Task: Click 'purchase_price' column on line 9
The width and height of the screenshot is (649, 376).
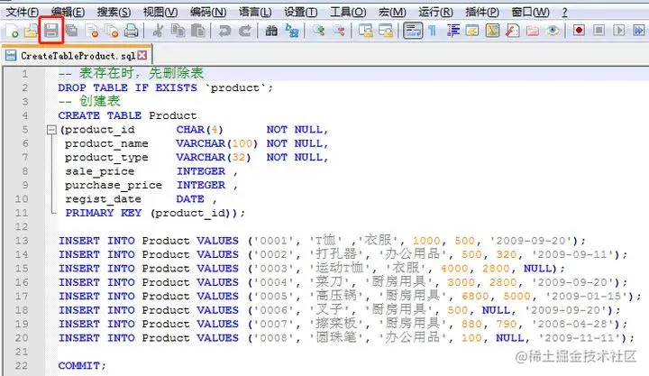Action: click(x=114, y=185)
